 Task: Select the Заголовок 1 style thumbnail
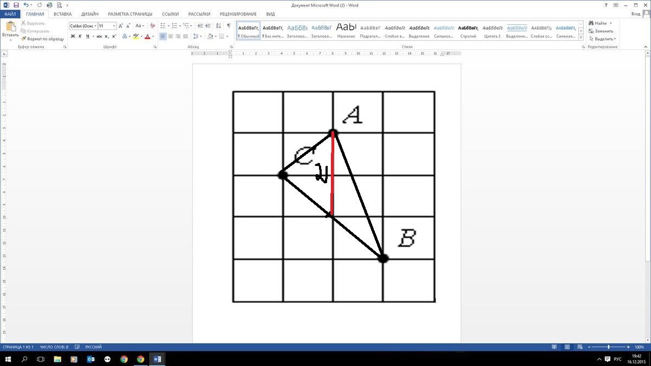297,30
